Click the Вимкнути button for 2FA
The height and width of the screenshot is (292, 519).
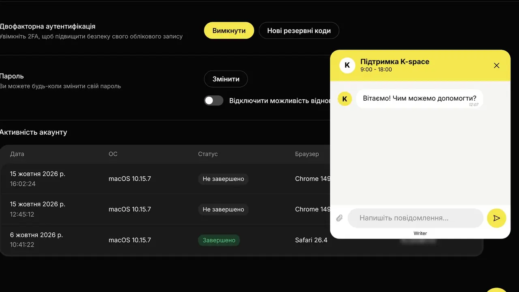pyautogui.click(x=229, y=30)
